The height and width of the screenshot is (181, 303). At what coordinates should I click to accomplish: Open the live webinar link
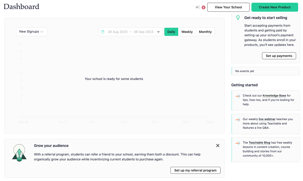pos(267,119)
